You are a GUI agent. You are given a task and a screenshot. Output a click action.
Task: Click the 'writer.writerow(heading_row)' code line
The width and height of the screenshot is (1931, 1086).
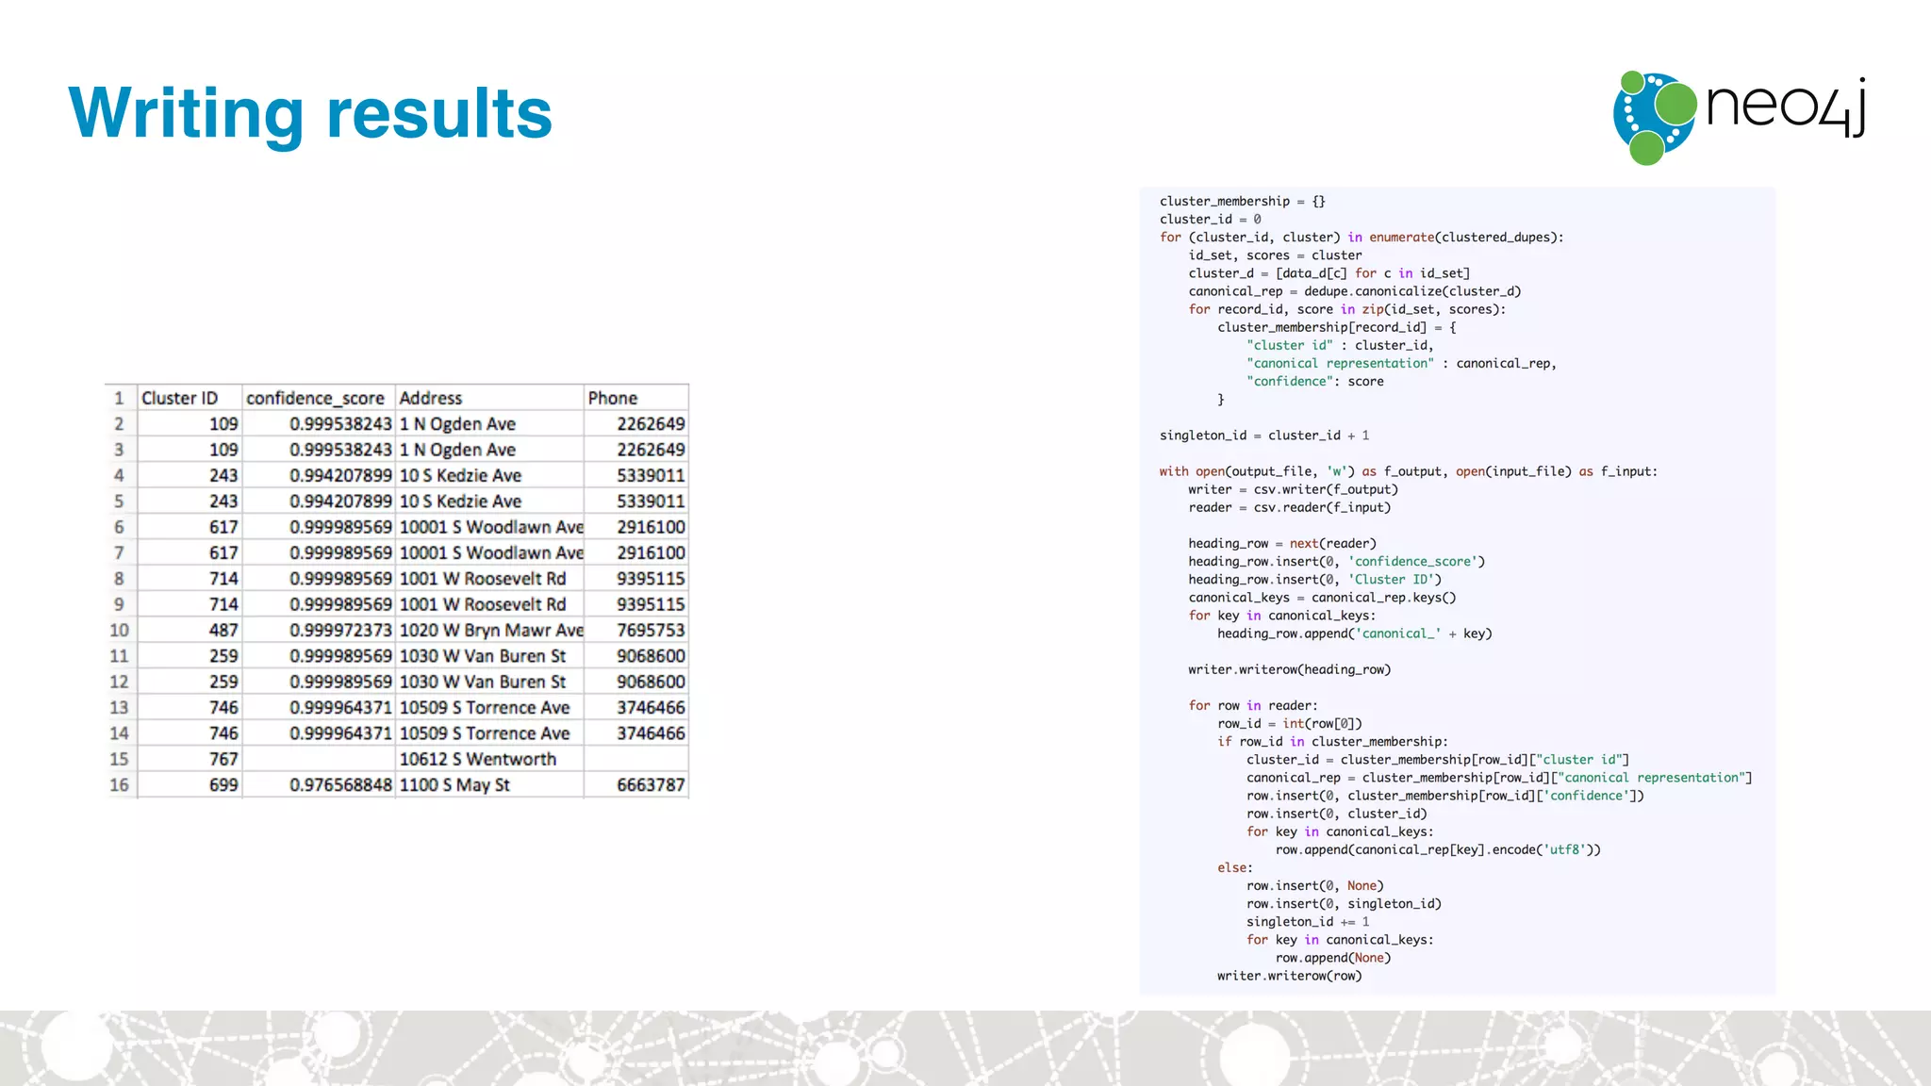coord(1290,669)
